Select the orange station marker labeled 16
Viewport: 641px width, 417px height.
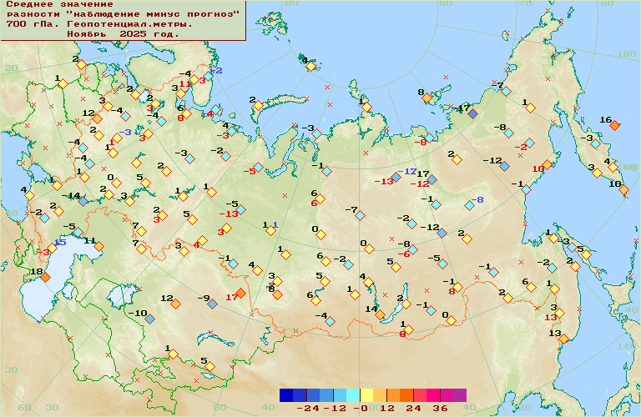point(615,125)
